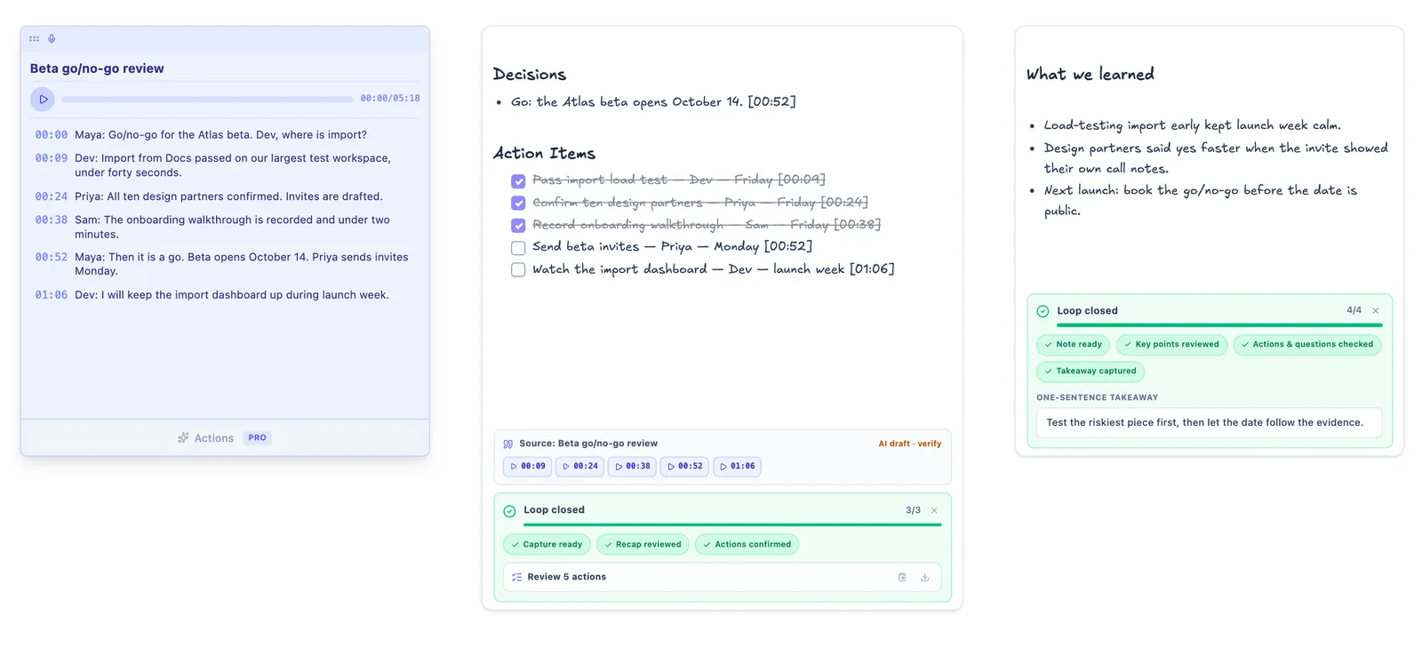
Task: Click the Actions confirmed chip
Action: click(x=747, y=544)
